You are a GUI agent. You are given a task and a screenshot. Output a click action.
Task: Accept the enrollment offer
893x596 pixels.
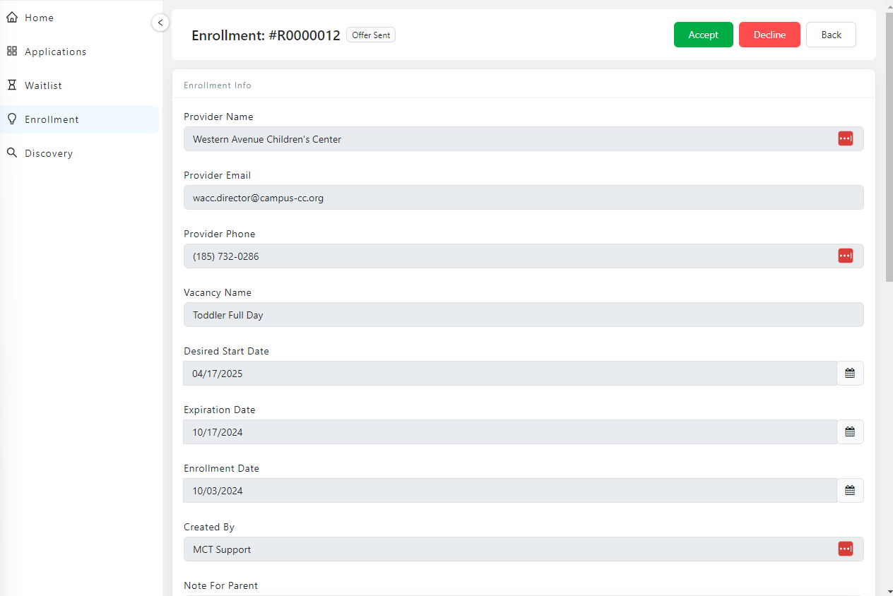703,35
